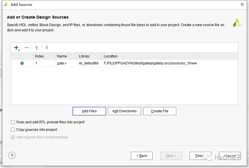Enable Scan and add RTL include files
The image size is (249, 168).
tap(13, 122)
